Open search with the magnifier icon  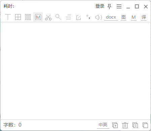pos(58,17)
